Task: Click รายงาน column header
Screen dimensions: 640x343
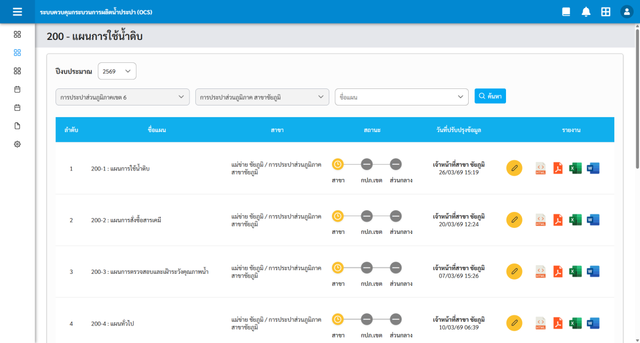Action: tap(571, 130)
